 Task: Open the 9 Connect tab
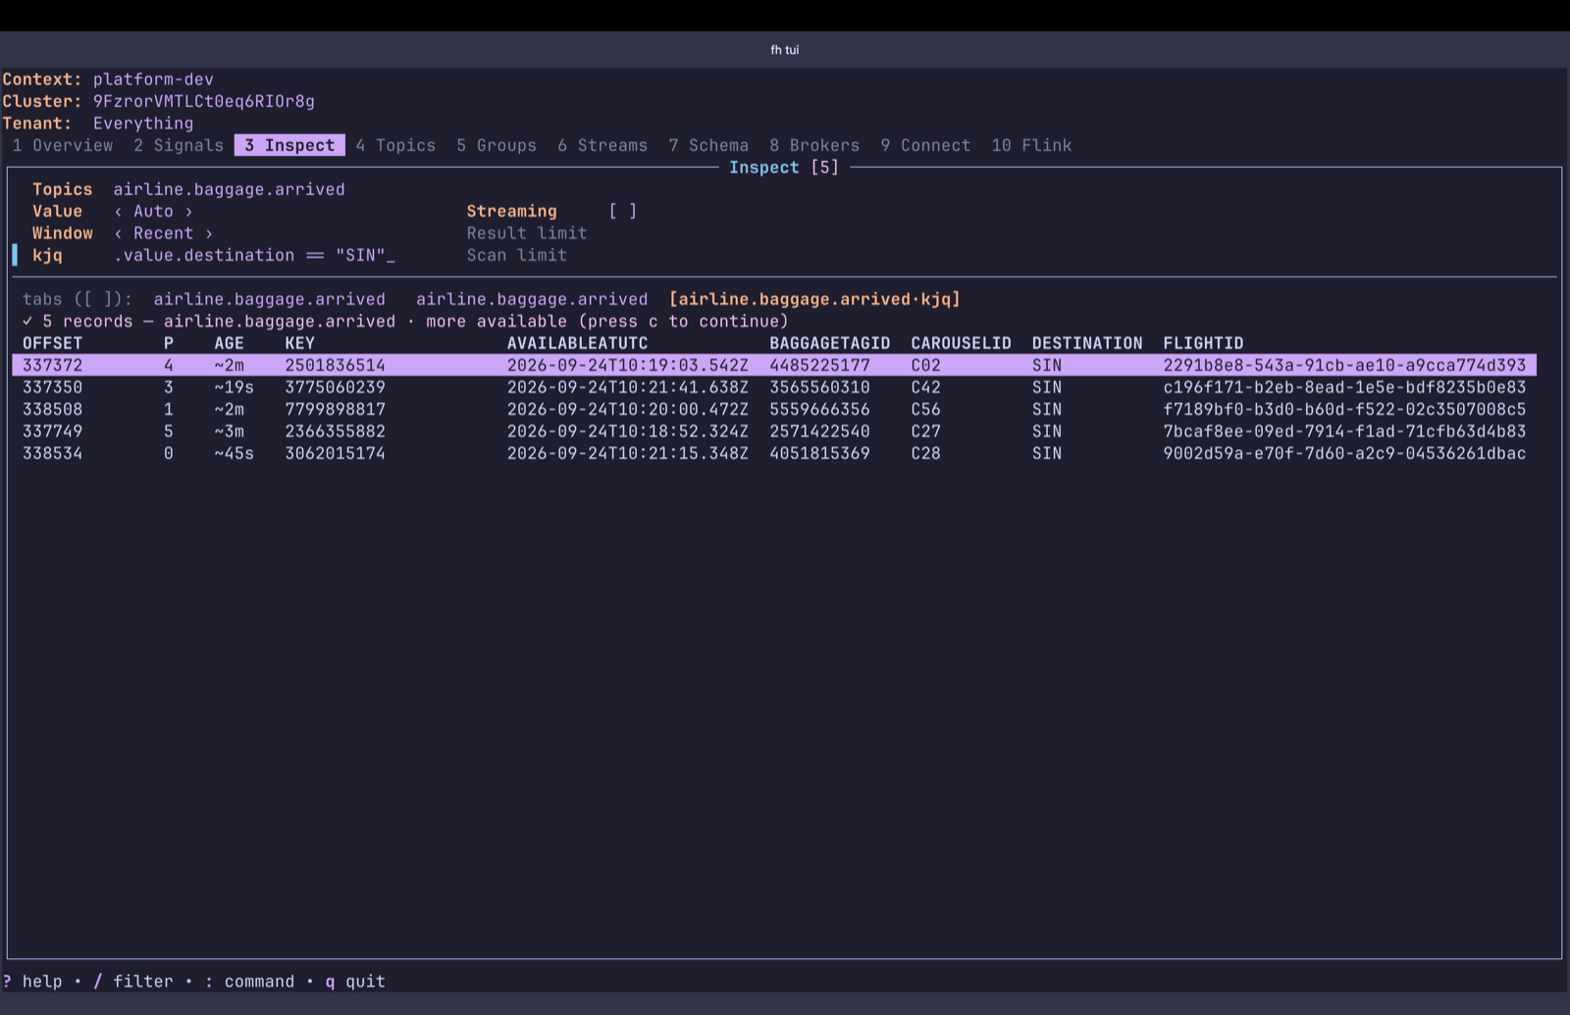pyautogui.click(x=925, y=145)
